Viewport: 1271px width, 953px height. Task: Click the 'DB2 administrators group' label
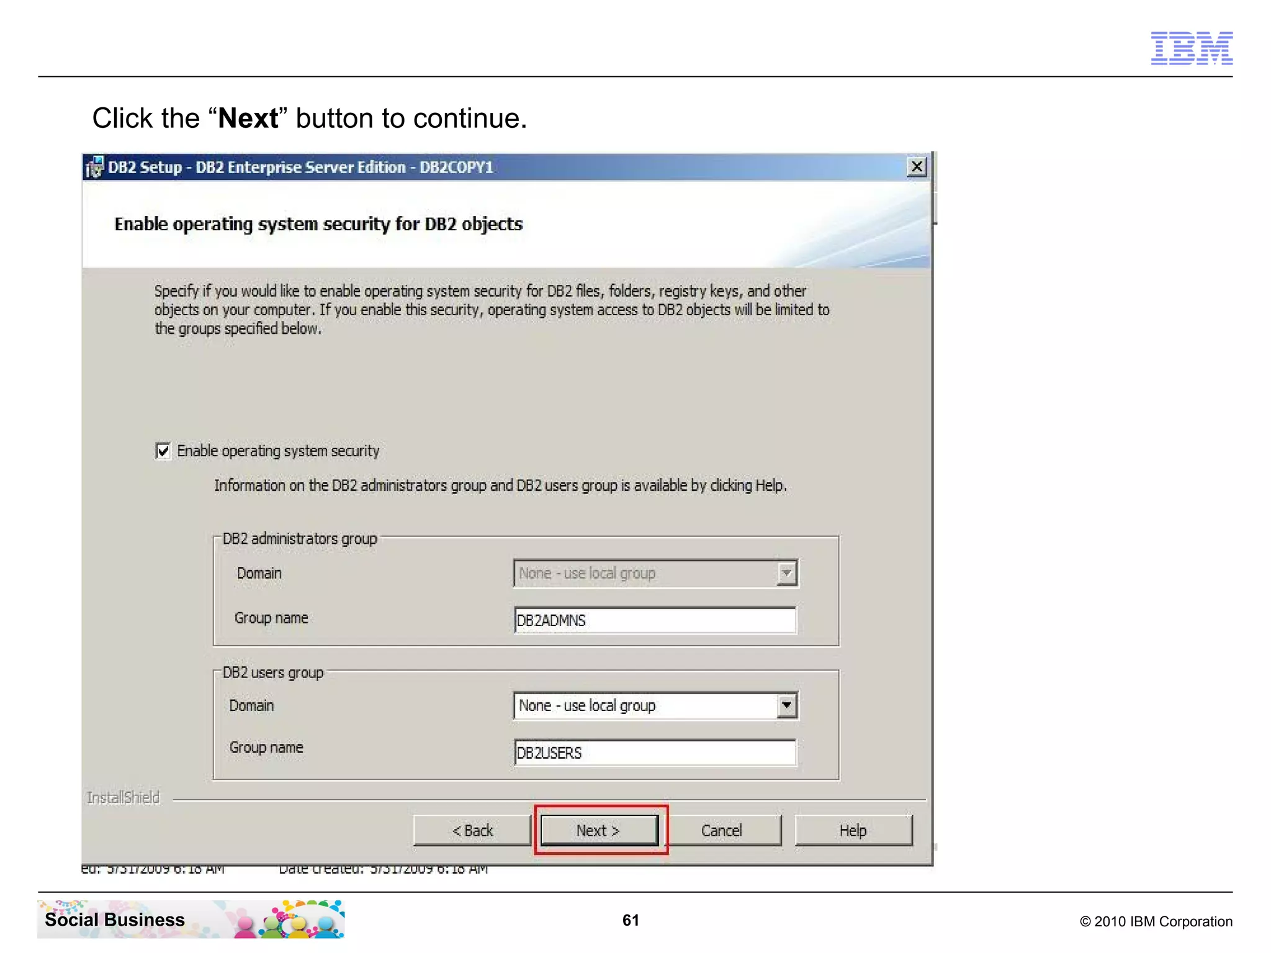(x=300, y=539)
